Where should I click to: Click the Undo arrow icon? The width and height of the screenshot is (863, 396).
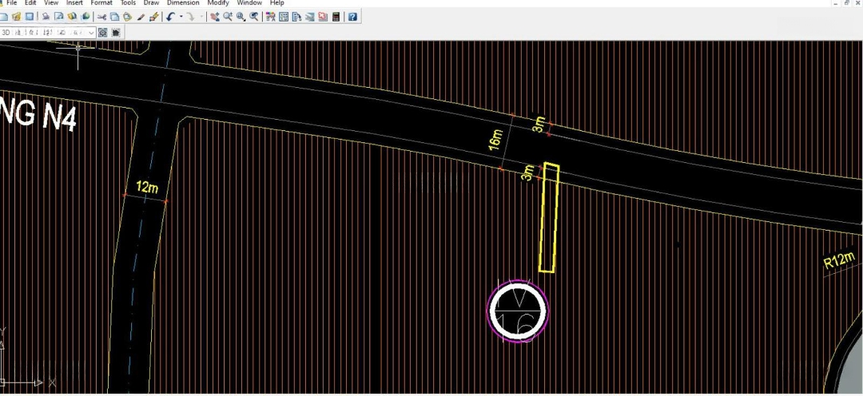pyautogui.click(x=171, y=17)
